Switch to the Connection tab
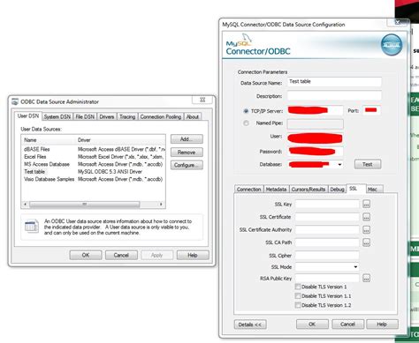This screenshot has width=419, height=343. click(248, 190)
